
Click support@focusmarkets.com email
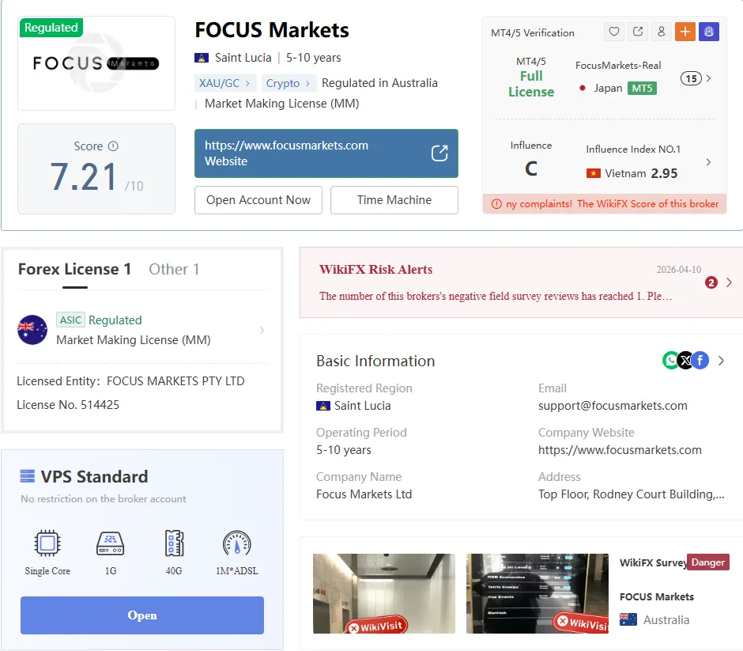[613, 406]
